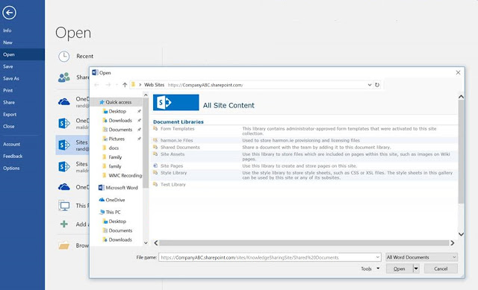Viewport: 478px width, 290px height.
Task: Select the WMC Recording folder
Action: 125,175
